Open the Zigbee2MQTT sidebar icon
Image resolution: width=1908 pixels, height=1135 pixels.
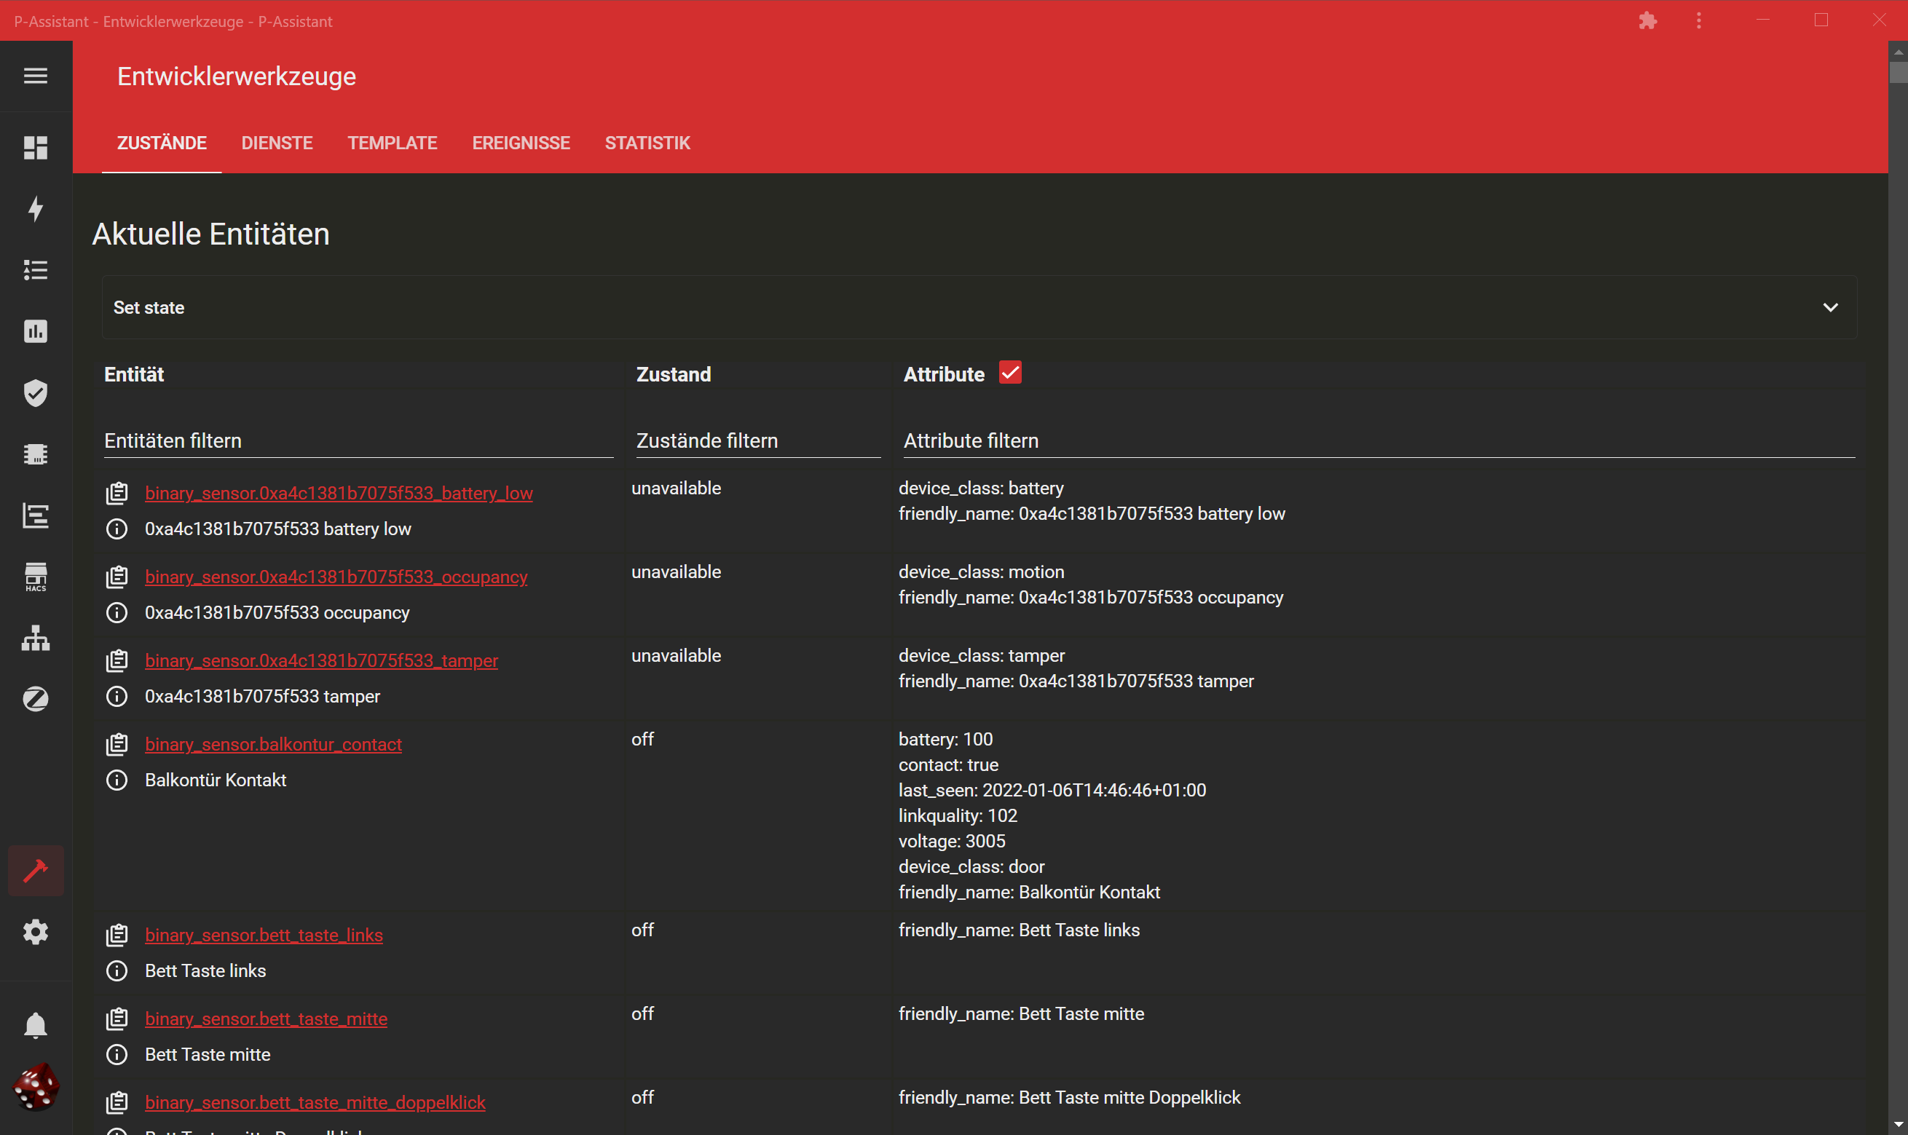35,699
